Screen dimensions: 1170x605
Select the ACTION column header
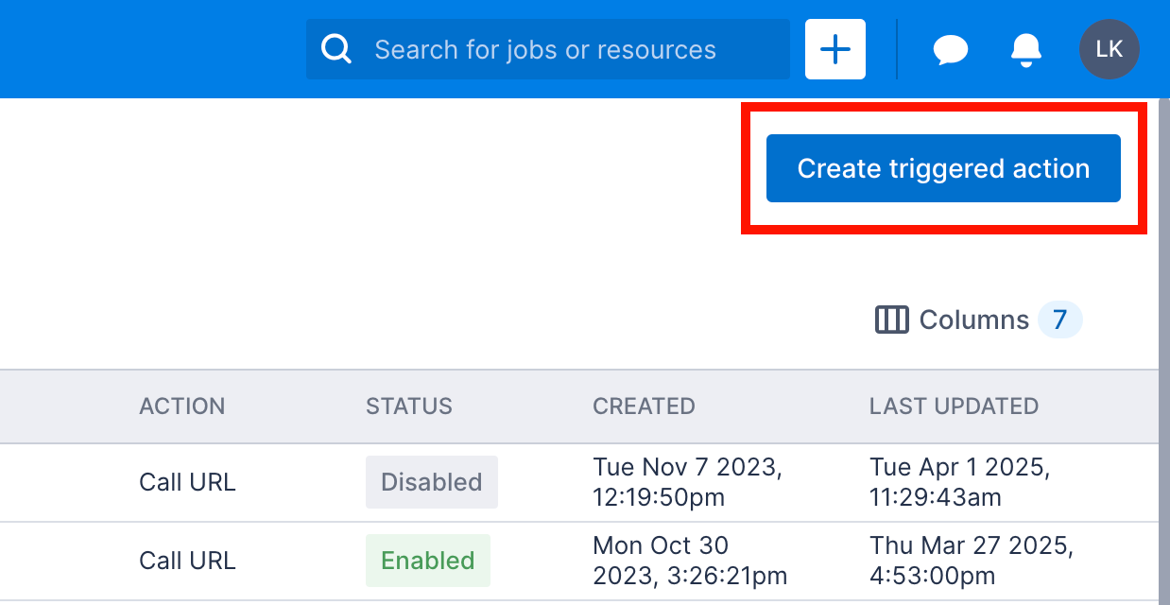pos(181,406)
